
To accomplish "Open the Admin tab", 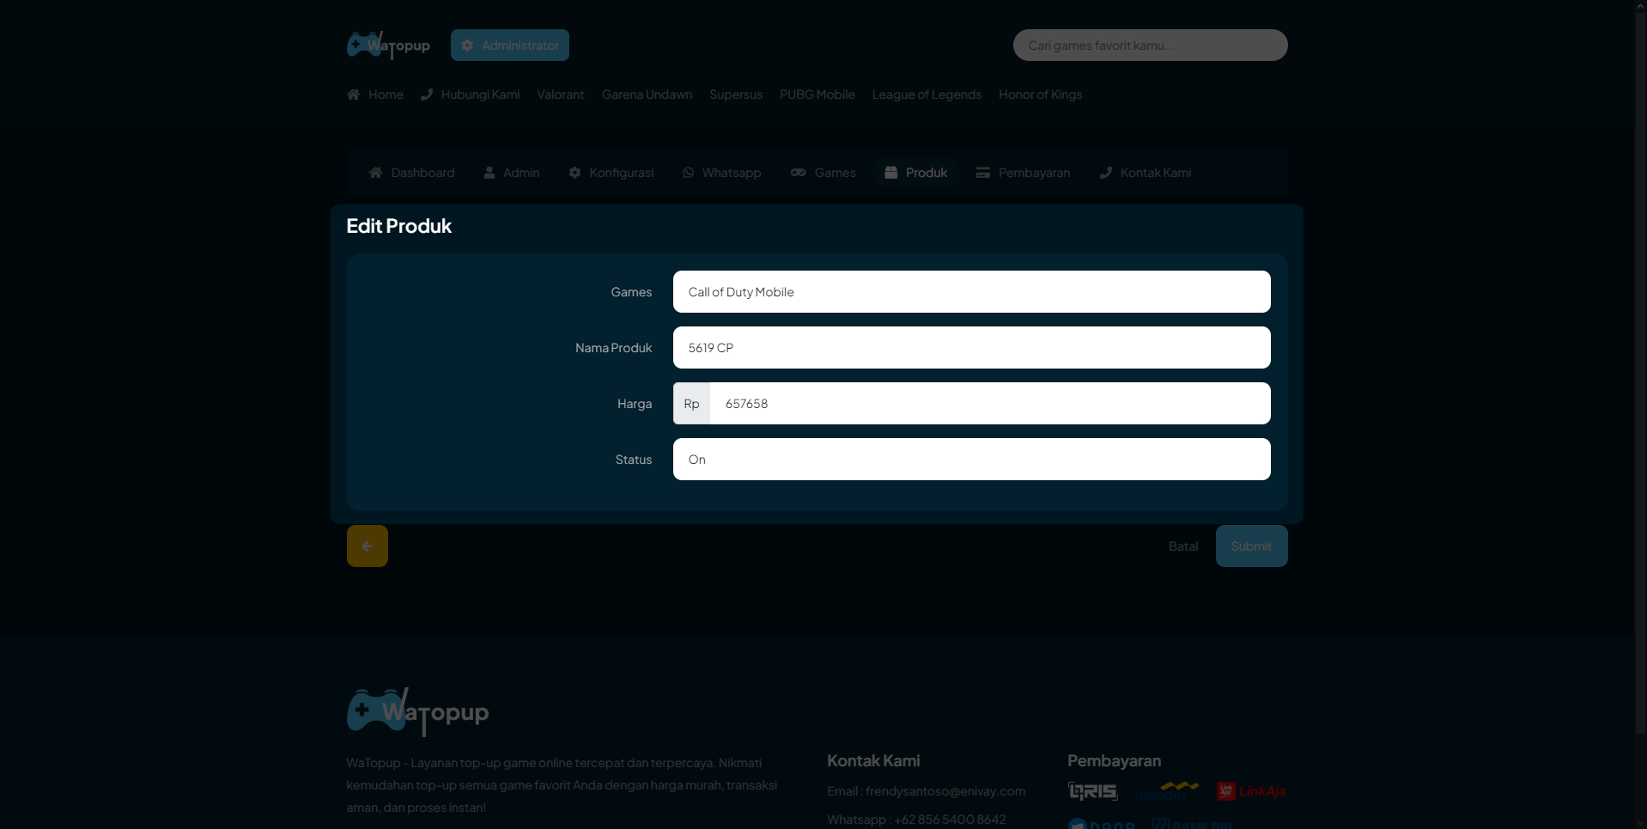I will pos(512,173).
